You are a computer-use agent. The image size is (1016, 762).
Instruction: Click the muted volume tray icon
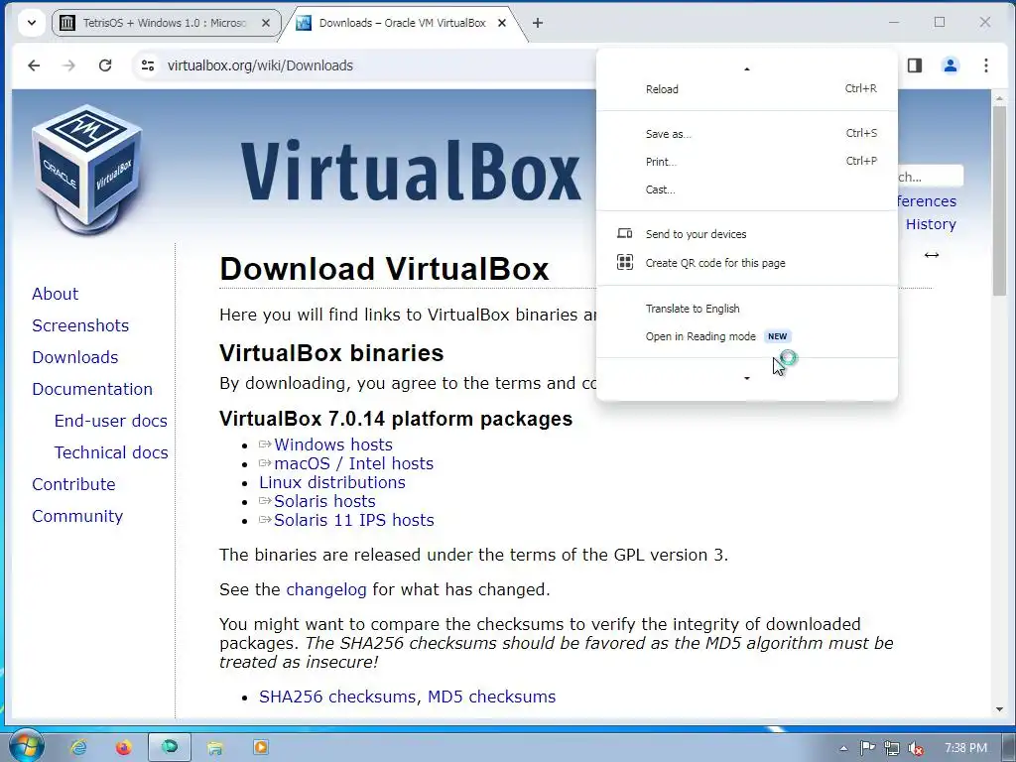[916, 748]
